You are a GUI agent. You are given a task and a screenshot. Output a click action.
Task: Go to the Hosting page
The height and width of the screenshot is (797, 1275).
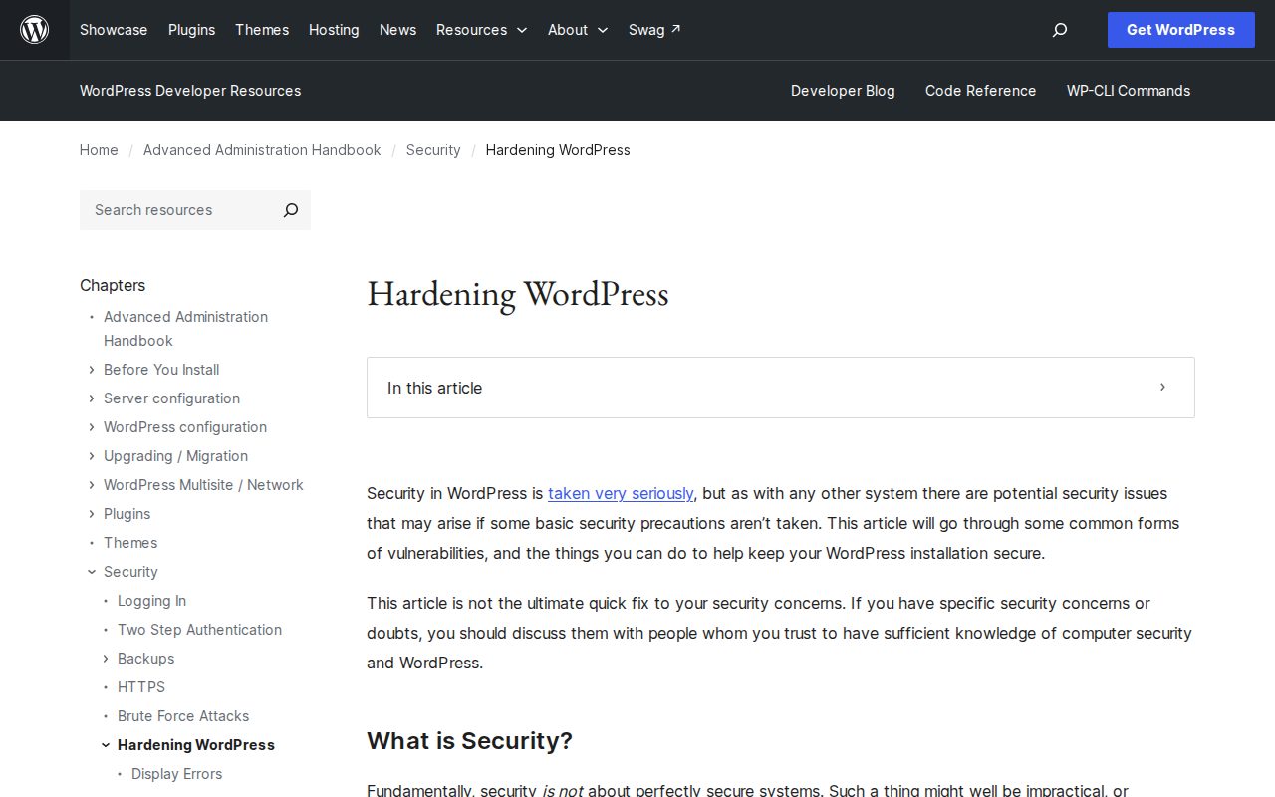334,30
